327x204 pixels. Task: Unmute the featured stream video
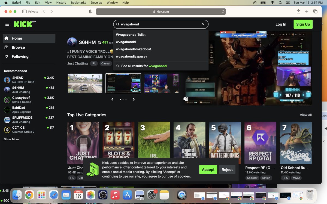186,99
